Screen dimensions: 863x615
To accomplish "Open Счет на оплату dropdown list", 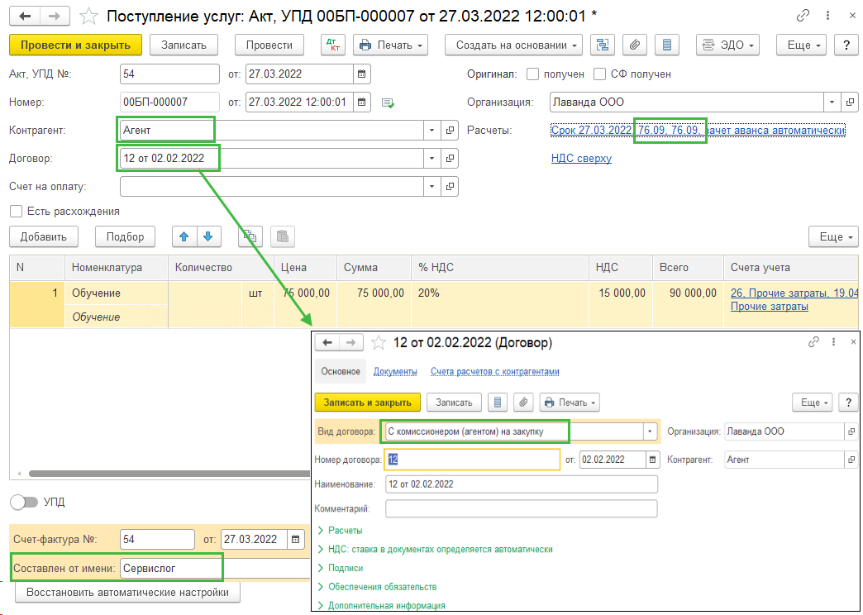I will (x=431, y=187).
